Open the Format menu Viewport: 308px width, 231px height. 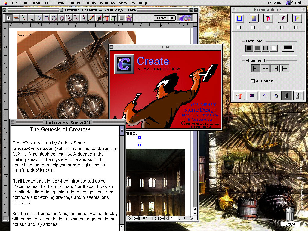(x=60, y=3)
